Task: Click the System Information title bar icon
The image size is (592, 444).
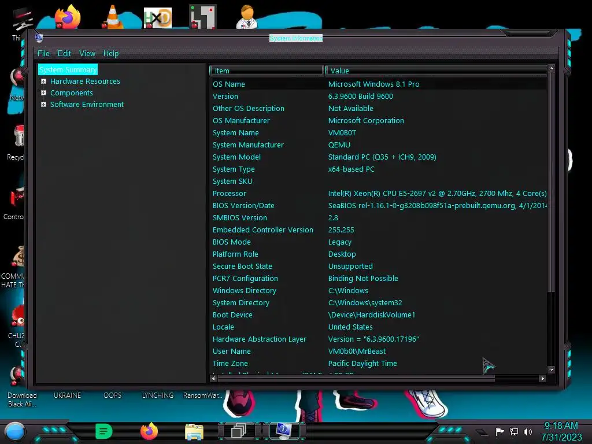Action: click(39, 38)
